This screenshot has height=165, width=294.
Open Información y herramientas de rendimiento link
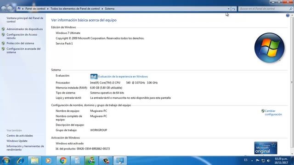[25, 148]
